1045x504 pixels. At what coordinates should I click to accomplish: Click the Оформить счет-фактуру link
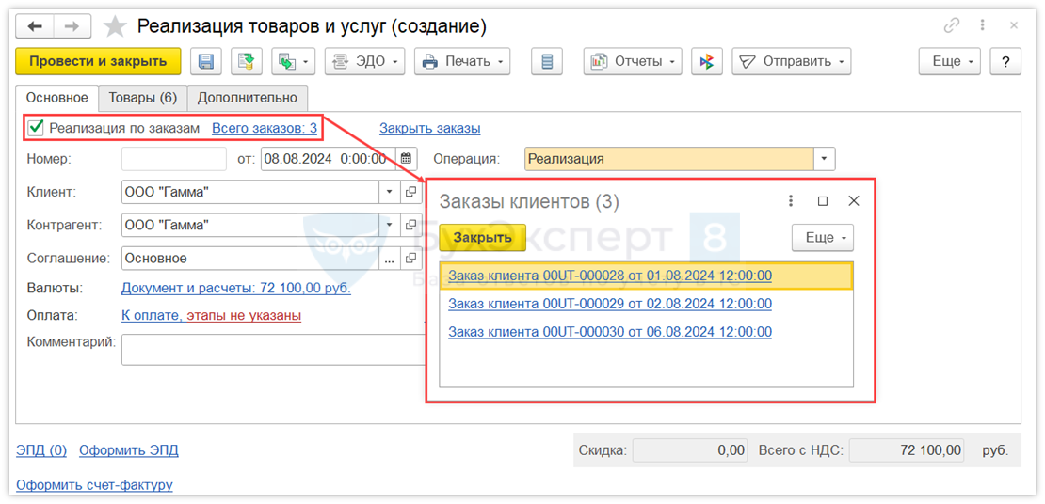pos(94,484)
